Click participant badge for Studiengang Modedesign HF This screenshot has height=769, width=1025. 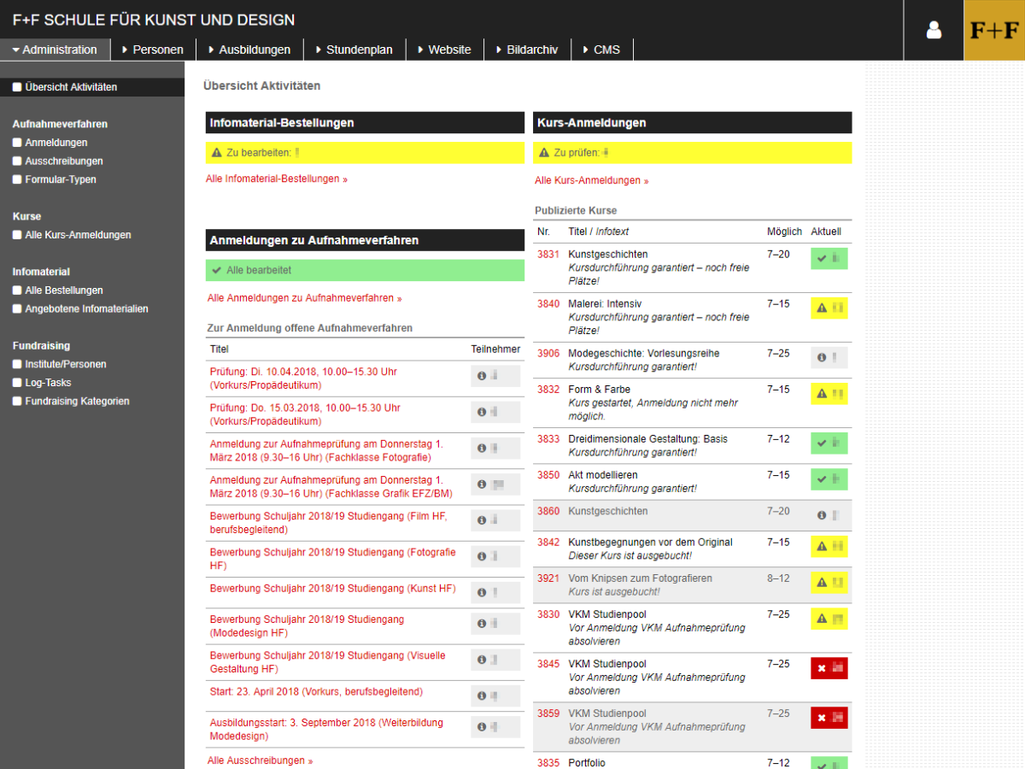point(495,623)
